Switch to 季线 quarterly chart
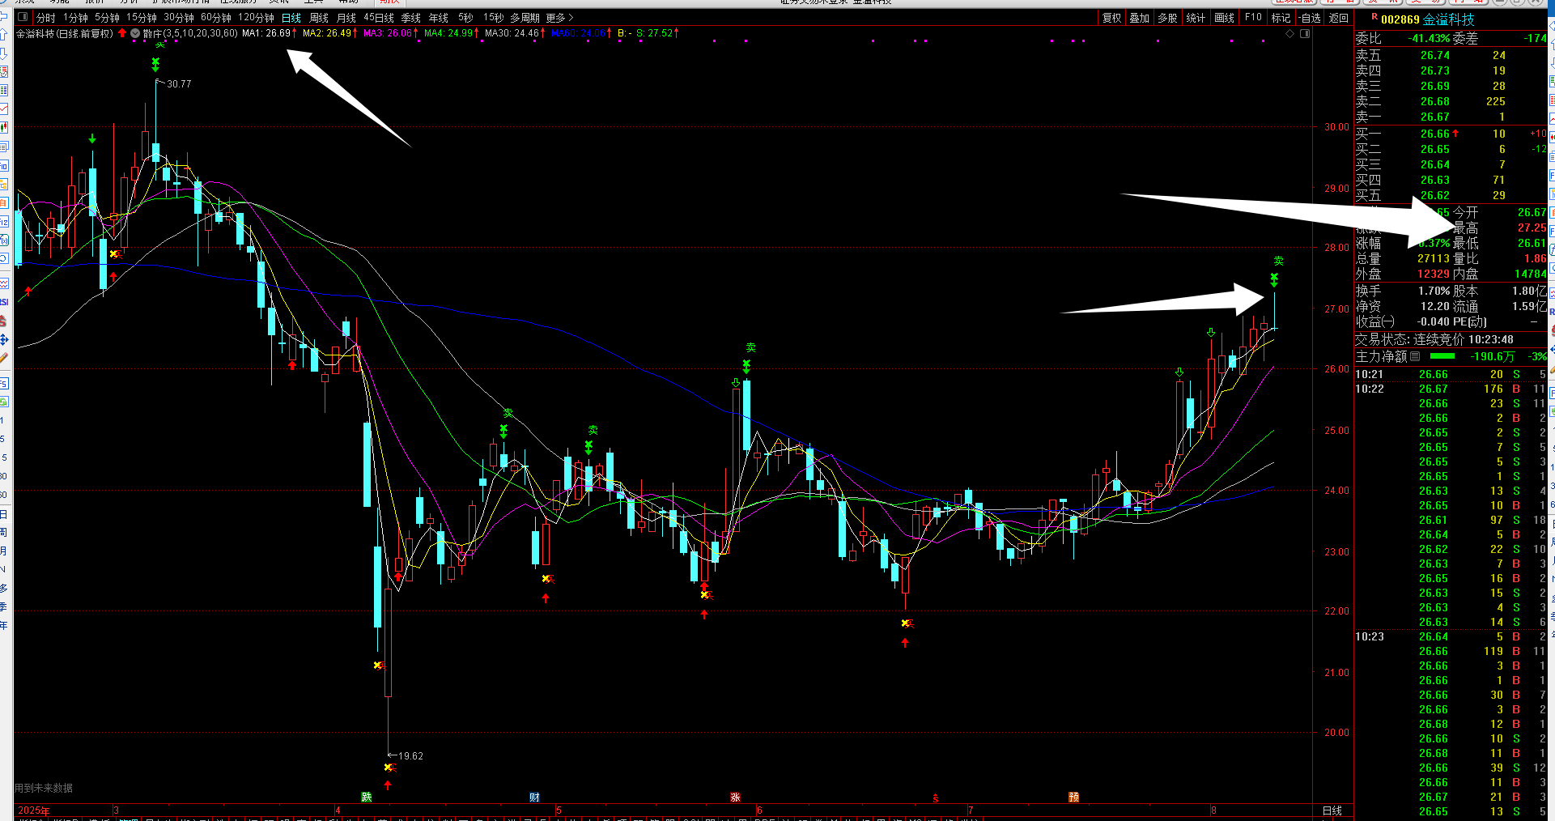Viewport: 1555px width, 821px height. tap(411, 18)
